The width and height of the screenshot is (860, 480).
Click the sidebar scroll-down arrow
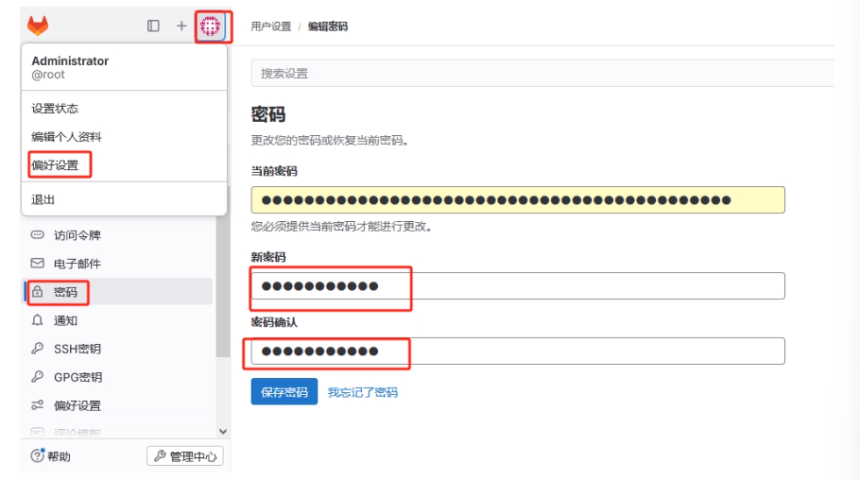click(x=223, y=431)
